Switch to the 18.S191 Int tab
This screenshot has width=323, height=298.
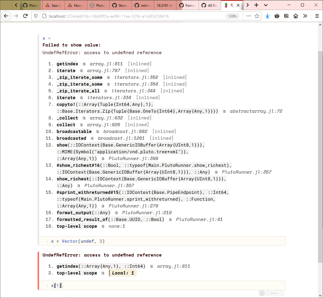point(165,5)
